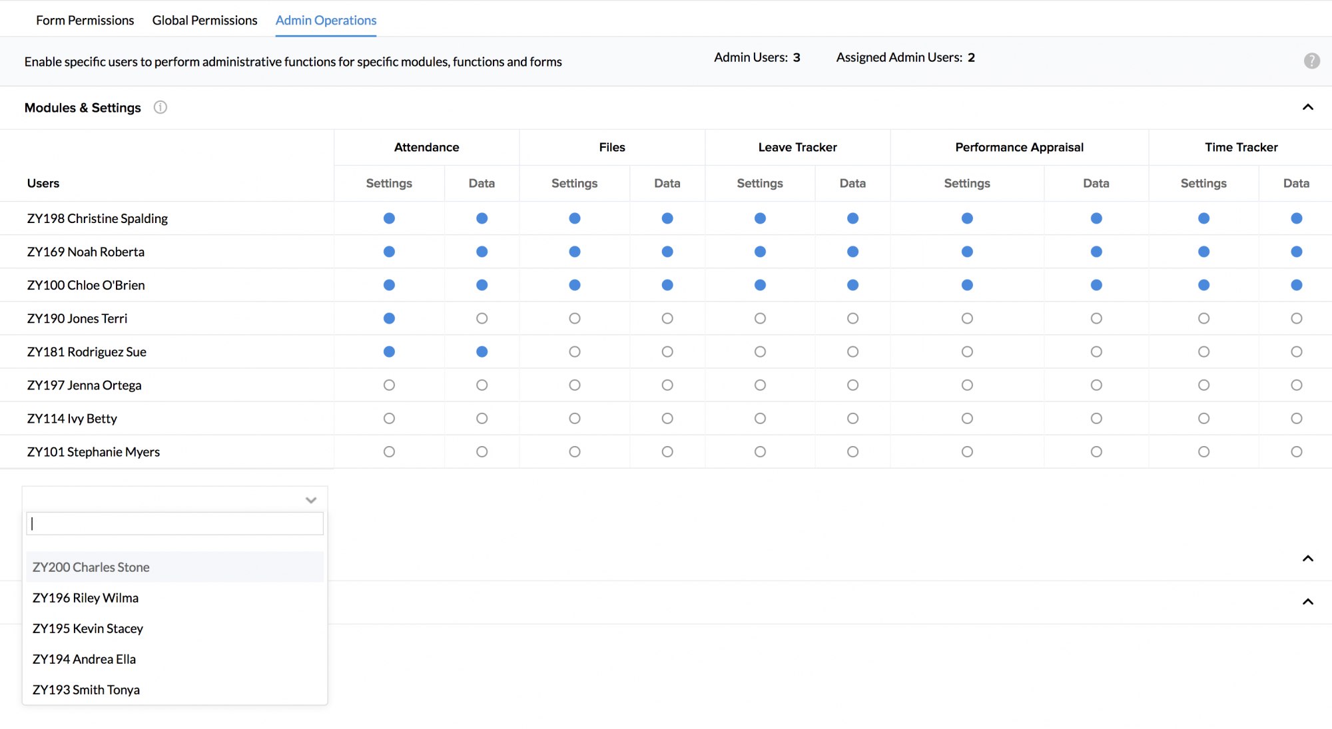Switch to Form Permissions tab
Viewport: 1332px width, 729px height.
tap(85, 20)
